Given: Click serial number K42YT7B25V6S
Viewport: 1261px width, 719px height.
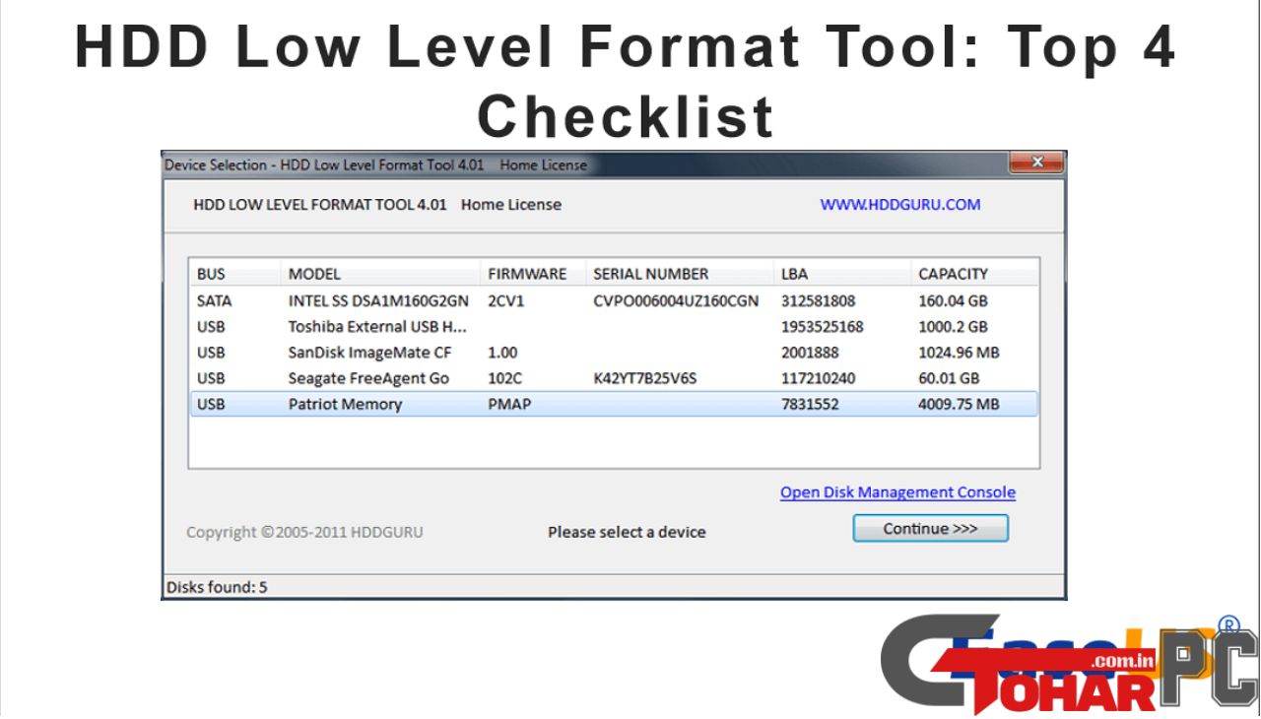Looking at the screenshot, I should point(644,378).
